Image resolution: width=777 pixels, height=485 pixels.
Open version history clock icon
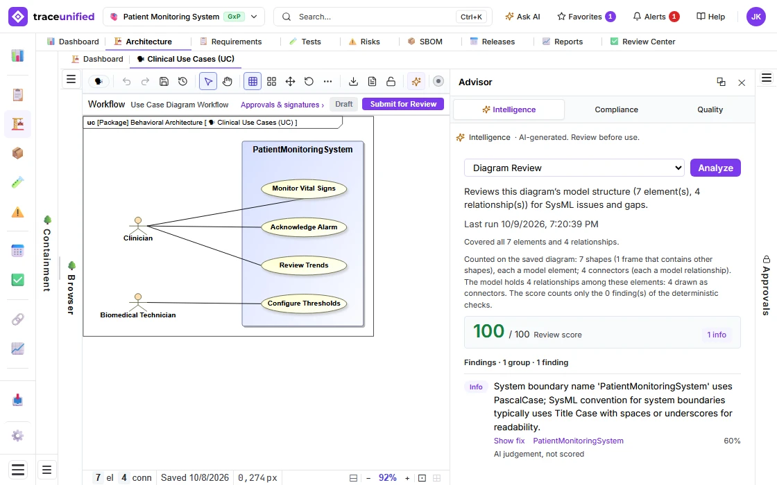(x=183, y=82)
